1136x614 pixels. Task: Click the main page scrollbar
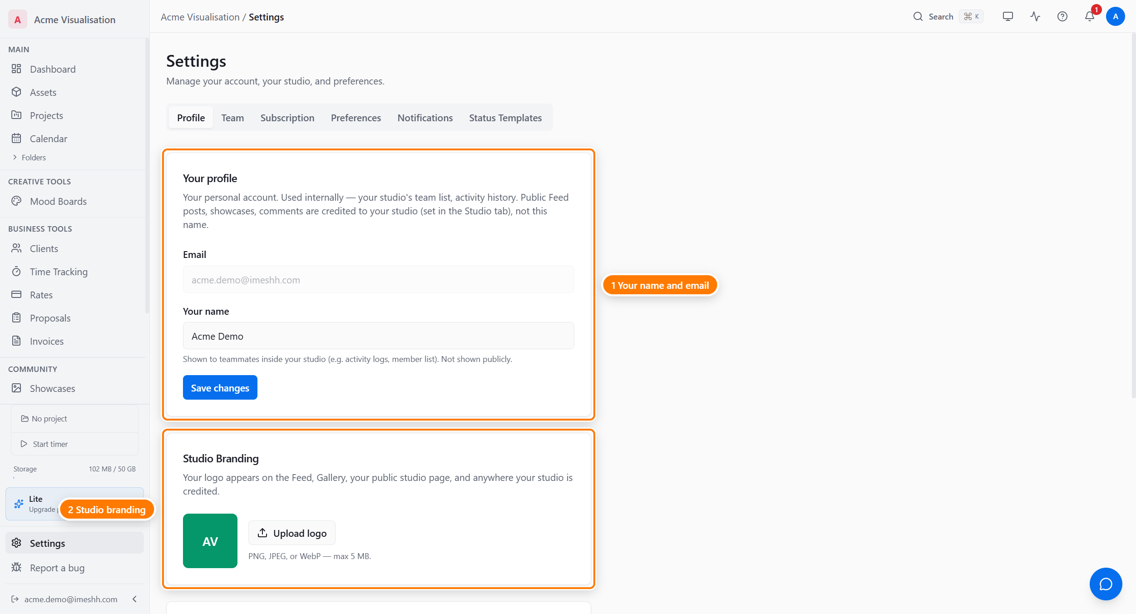[1134, 216]
